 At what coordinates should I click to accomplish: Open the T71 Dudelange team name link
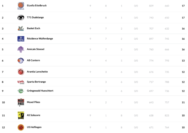point(35,17)
